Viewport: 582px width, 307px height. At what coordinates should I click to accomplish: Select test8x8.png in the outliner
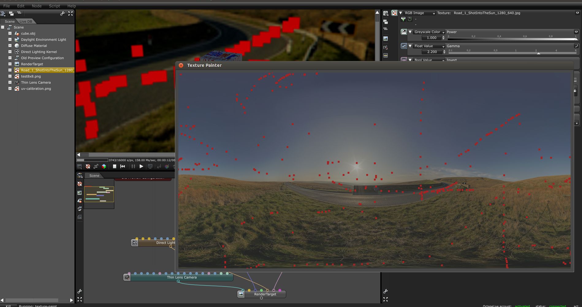click(31, 76)
